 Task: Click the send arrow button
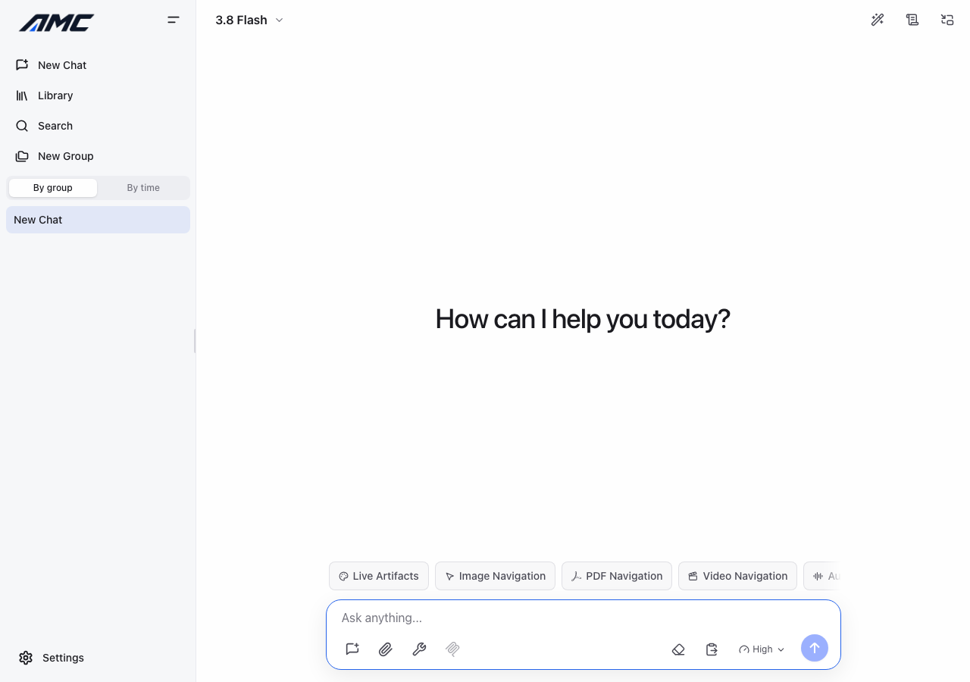click(815, 648)
